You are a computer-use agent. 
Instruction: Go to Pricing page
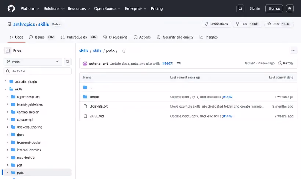pos(157,8)
